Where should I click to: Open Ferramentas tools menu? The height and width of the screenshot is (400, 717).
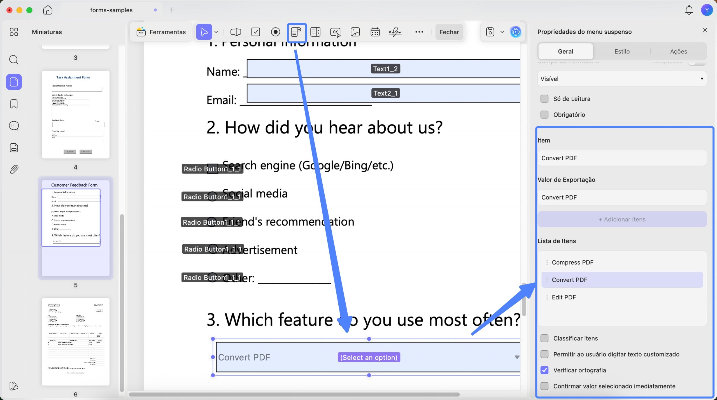pos(161,32)
